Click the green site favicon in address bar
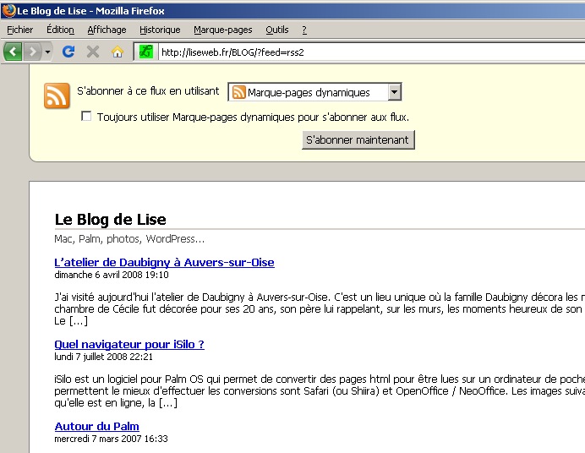The image size is (585, 453). click(x=146, y=52)
